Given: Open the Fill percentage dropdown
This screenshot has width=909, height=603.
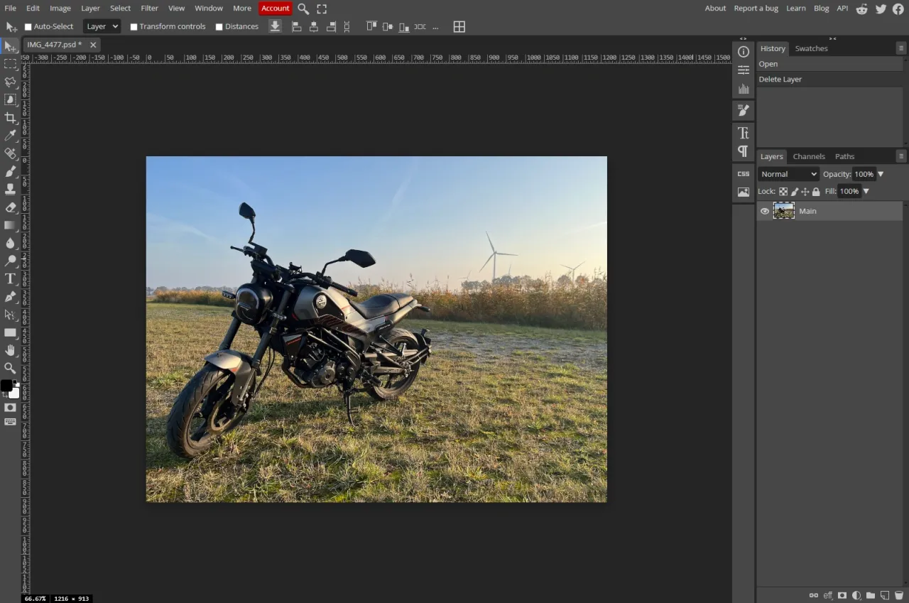Looking at the screenshot, I should (866, 191).
